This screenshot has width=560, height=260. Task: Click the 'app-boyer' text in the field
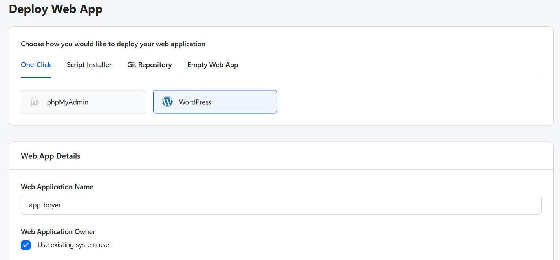(45, 205)
